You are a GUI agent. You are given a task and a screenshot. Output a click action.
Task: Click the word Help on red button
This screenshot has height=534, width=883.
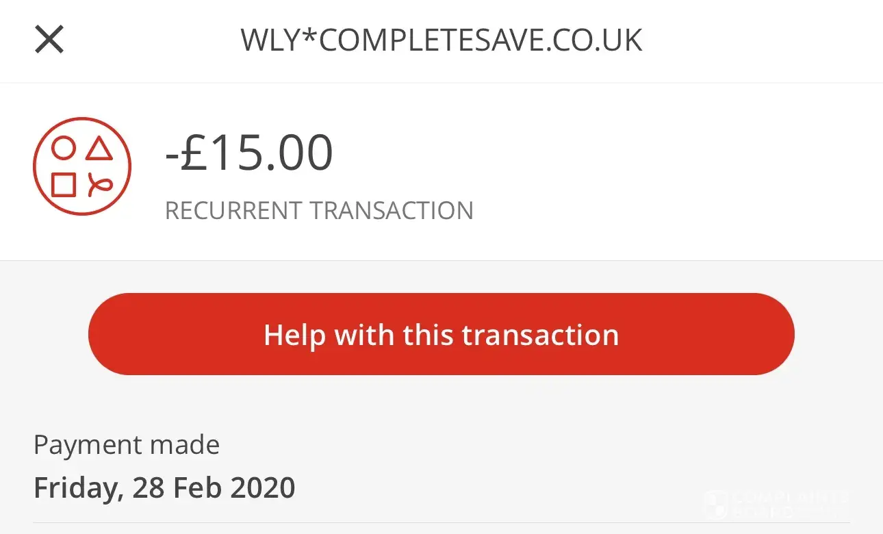coord(295,335)
